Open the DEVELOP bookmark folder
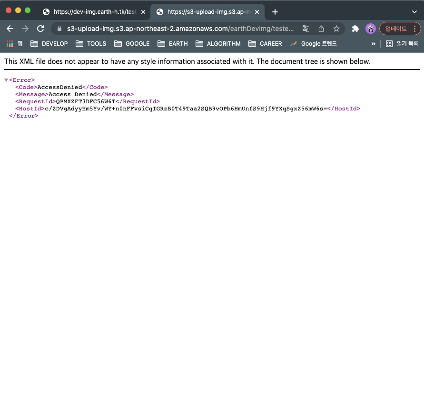 pos(49,44)
